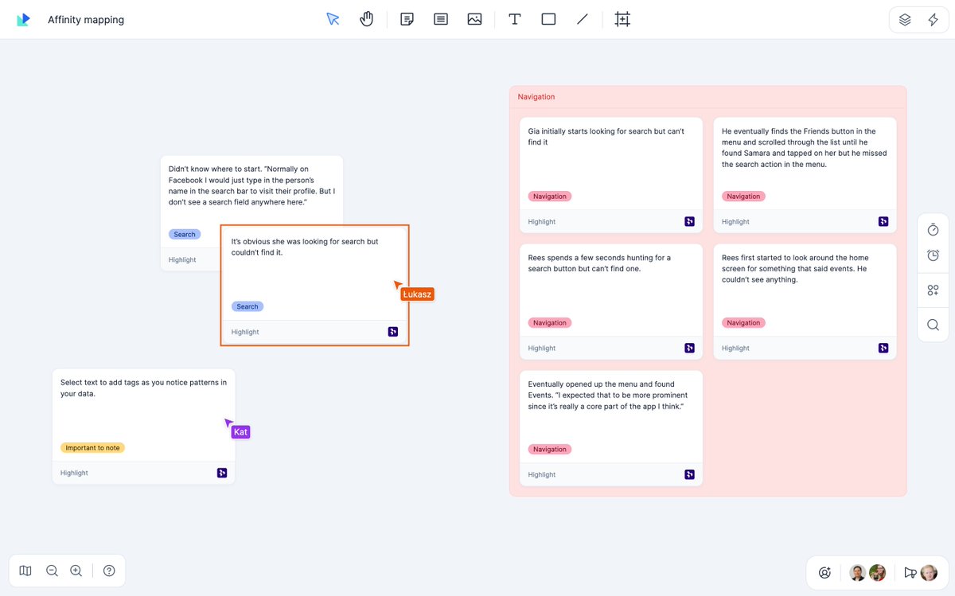Open the alarm clock tool in the sidebar

click(932, 255)
